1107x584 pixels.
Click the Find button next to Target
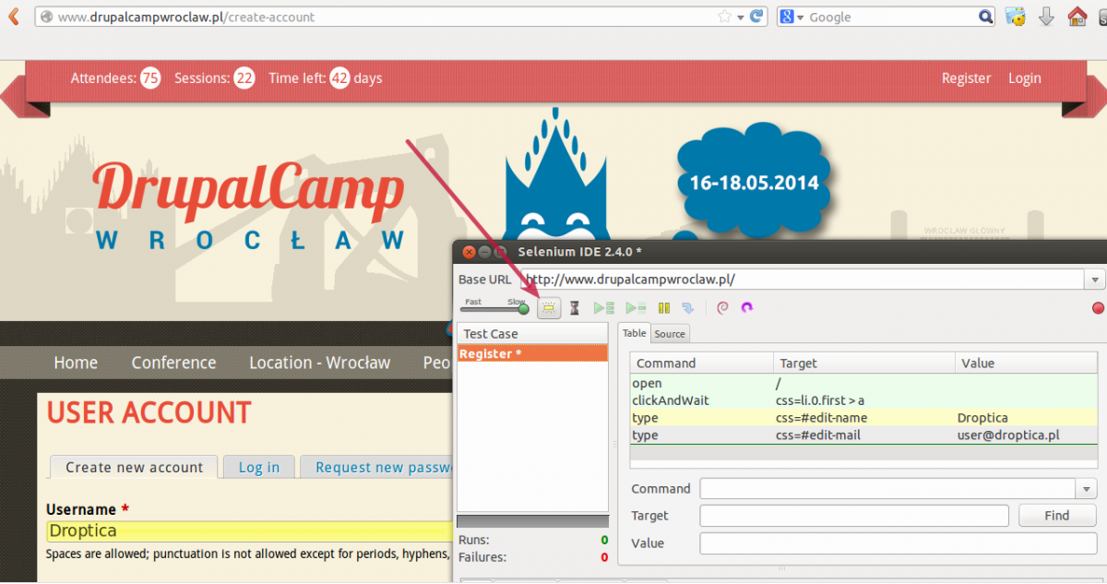coord(1057,516)
